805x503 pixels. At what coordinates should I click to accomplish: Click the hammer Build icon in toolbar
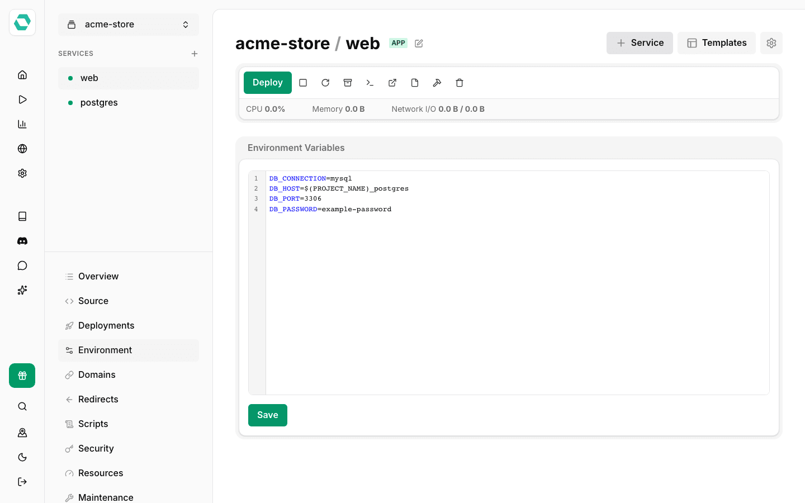(437, 83)
